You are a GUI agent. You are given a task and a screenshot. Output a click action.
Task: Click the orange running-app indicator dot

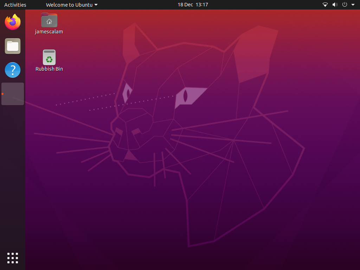coord(2,94)
